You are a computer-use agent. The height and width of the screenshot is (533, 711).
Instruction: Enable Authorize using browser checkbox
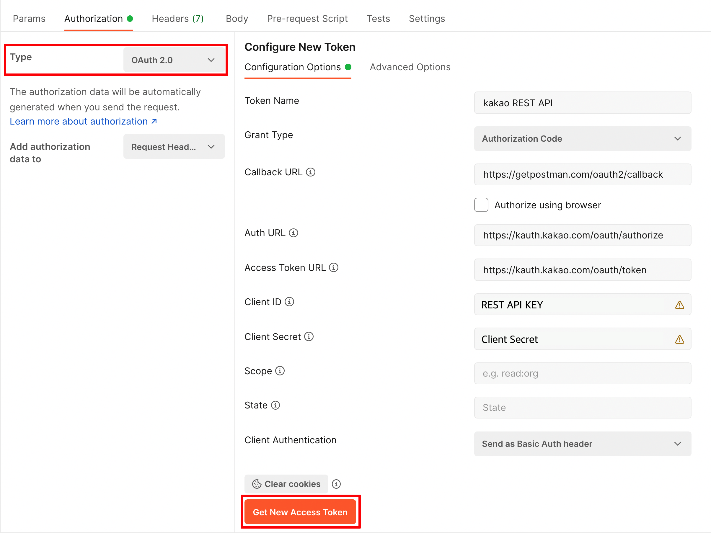[x=481, y=205]
